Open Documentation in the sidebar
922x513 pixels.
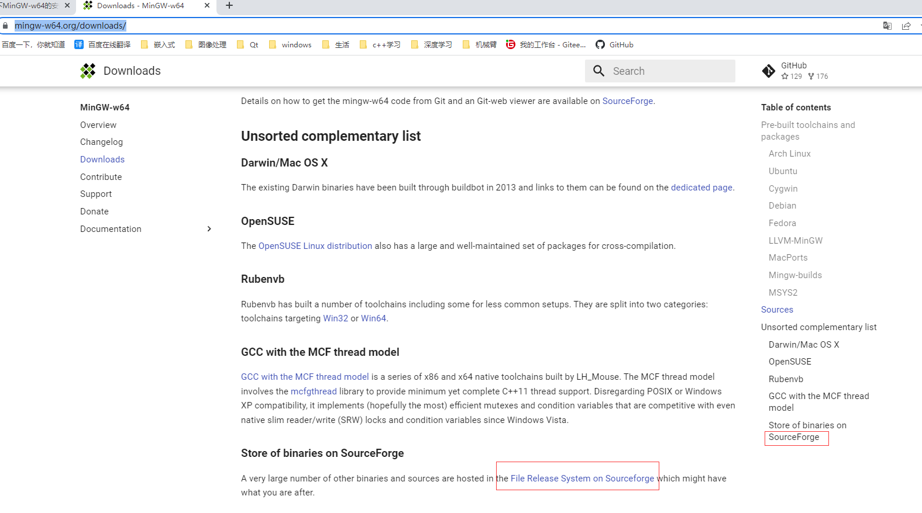coord(111,229)
